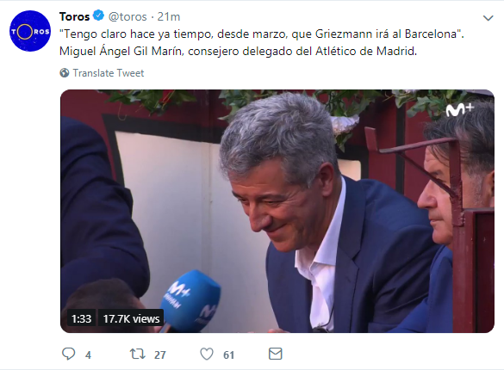Open the Toros profile avatar
Viewport: 504px width, 370px height.
point(30,31)
